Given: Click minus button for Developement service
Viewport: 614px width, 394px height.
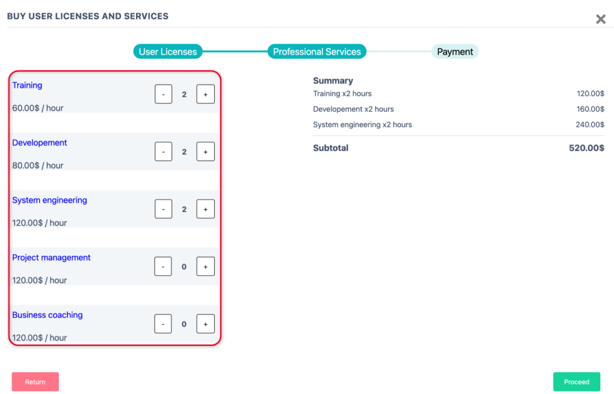Looking at the screenshot, I should point(163,152).
